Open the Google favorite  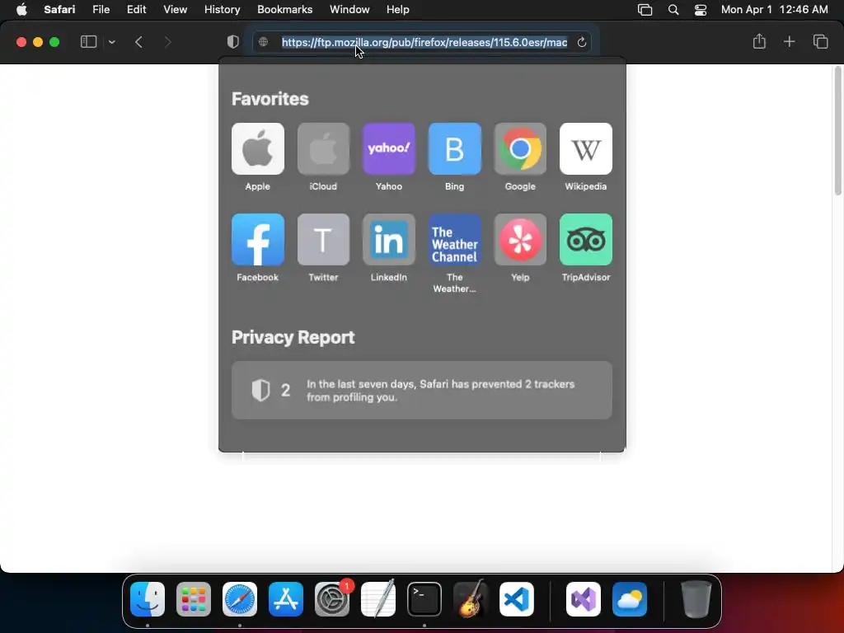point(520,148)
